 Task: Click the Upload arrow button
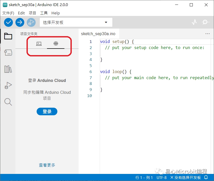pos(20,22)
